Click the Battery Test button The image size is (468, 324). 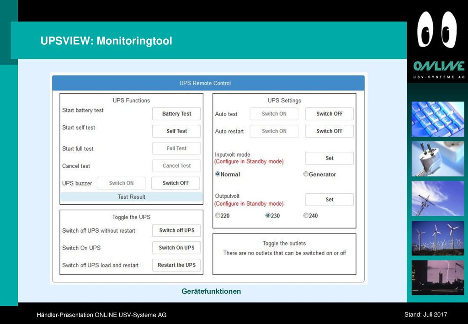pos(176,114)
